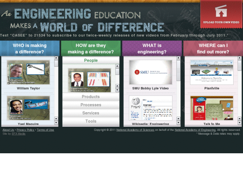This screenshot has width=243, height=182.
Task: Open the Terms of Use link
Action: pyautogui.click(x=45, y=130)
